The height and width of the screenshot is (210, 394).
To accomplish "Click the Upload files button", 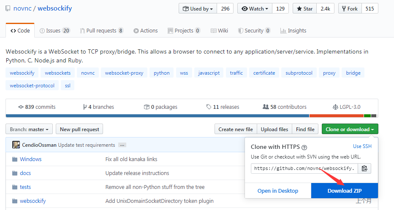I will (274, 129).
